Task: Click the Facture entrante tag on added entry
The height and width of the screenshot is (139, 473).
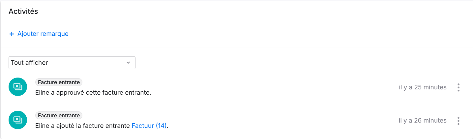Action: (59, 115)
